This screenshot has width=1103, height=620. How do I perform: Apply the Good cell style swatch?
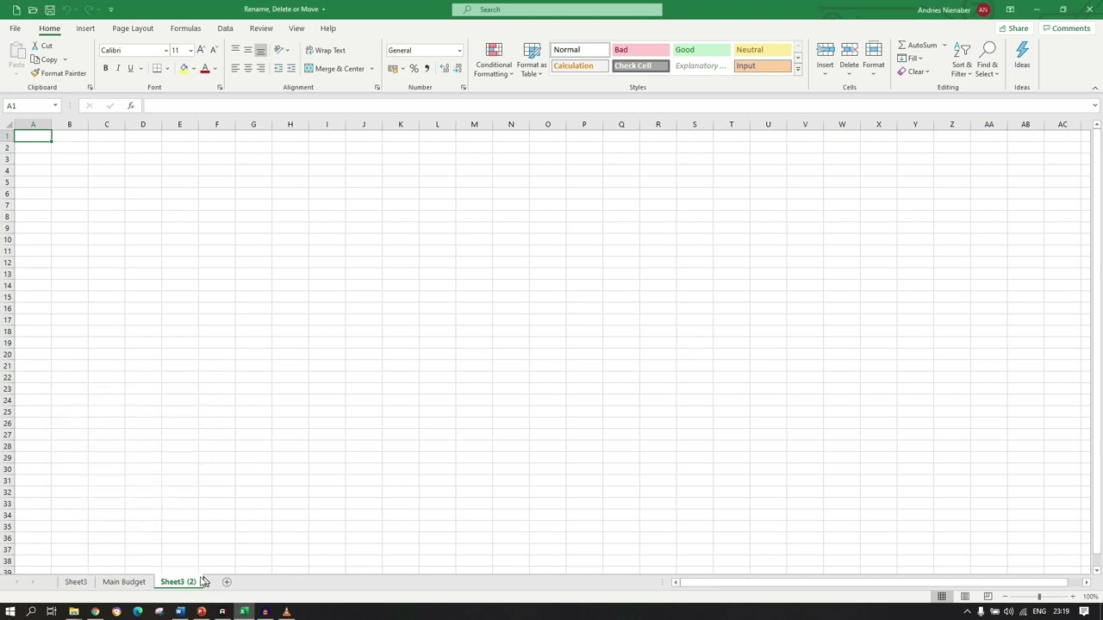(701, 50)
